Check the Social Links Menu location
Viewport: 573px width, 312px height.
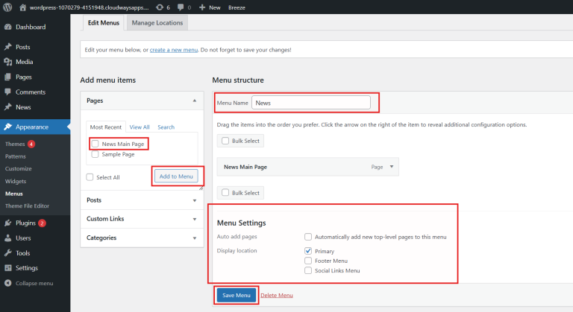tap(308, 270)
